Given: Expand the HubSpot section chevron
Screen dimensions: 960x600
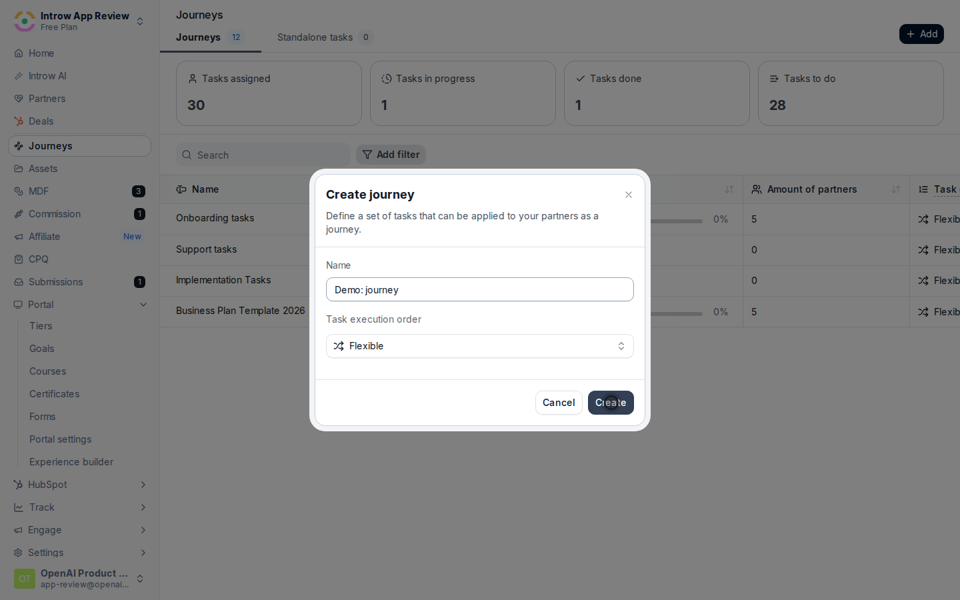Looking at the screenshot, I should (143, 485).
